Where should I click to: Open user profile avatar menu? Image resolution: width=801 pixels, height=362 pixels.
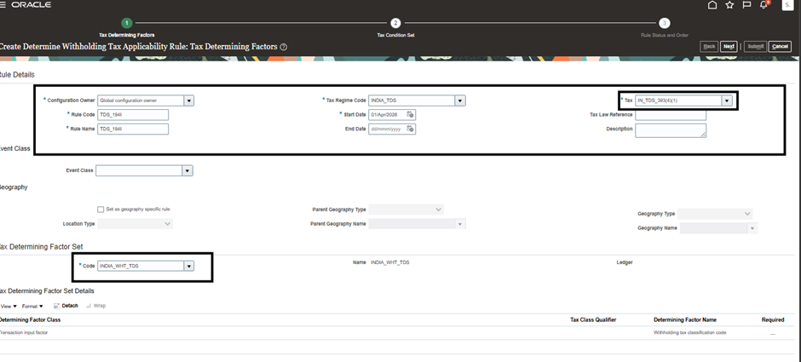(787, 4)
